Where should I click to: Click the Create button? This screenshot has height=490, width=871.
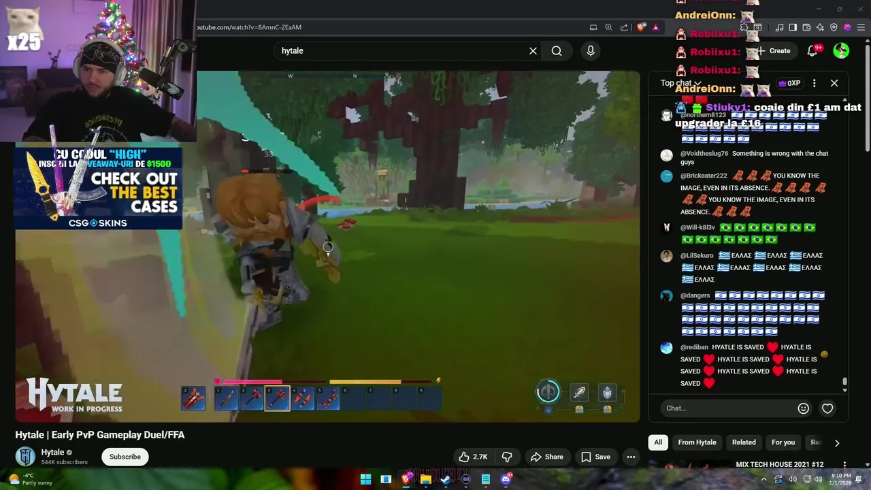tap(773, 51)
